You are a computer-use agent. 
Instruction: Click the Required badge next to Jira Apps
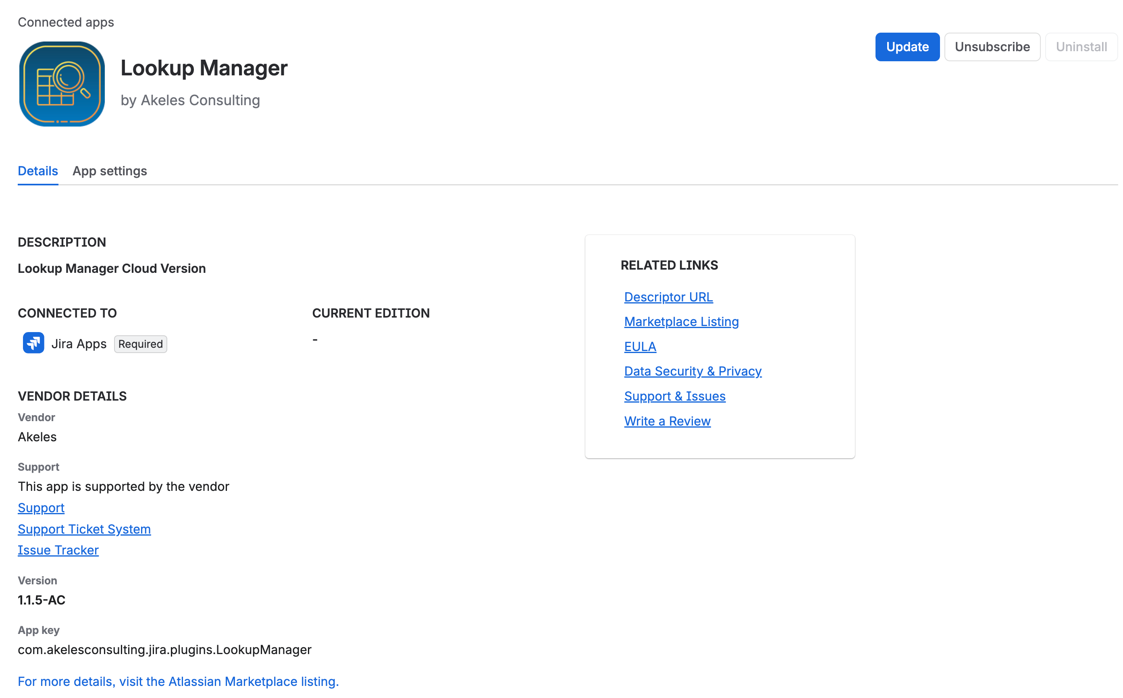(x=140, y=344)
